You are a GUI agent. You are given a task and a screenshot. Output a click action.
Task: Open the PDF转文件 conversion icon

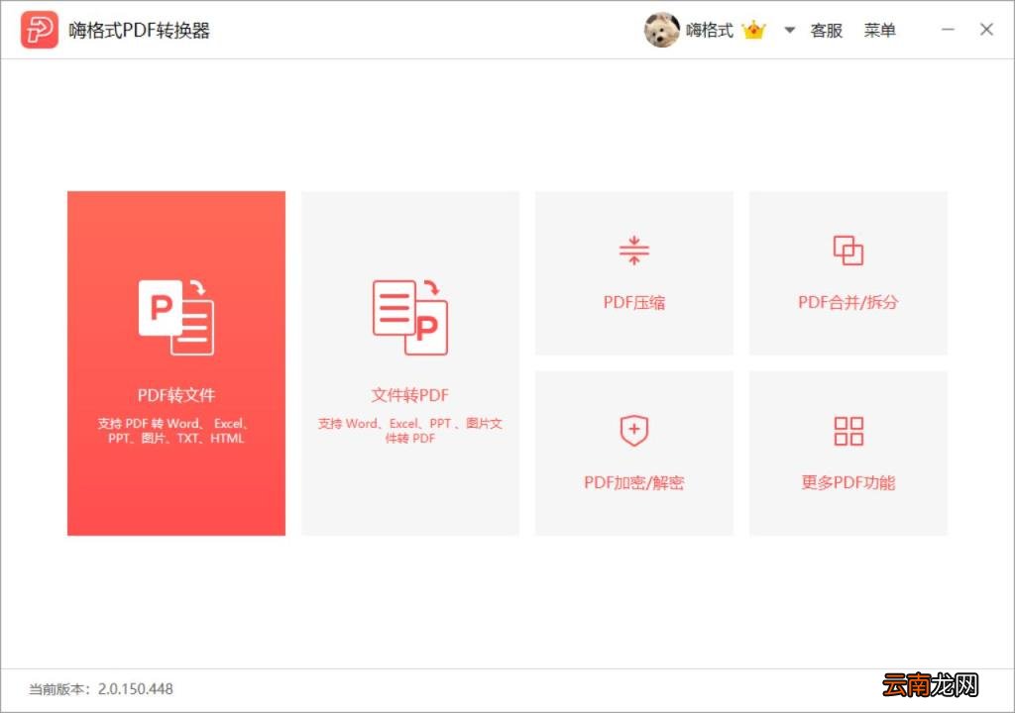(x=176, y=317)
